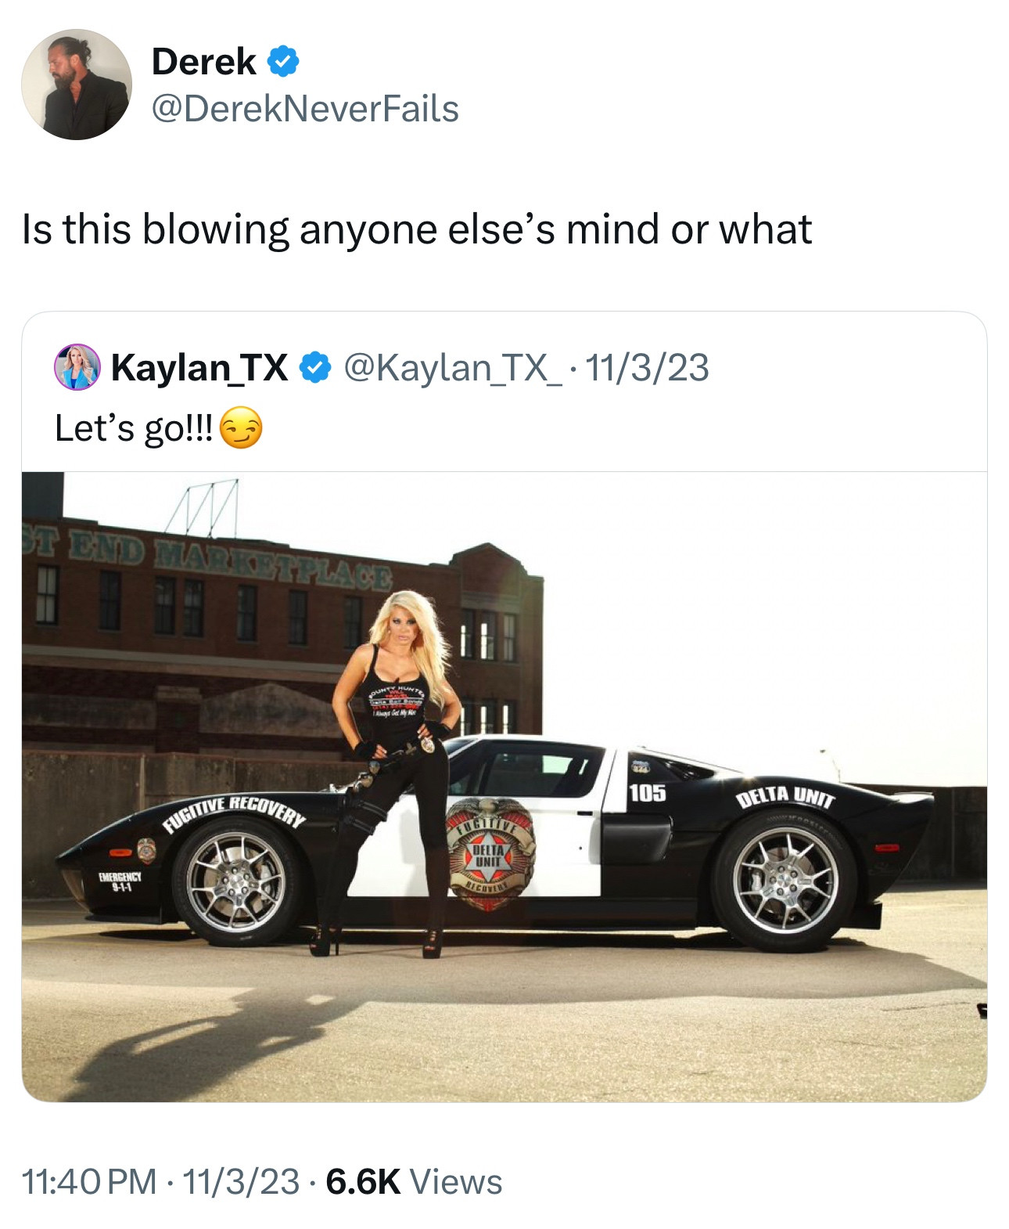Open the Kaylan_TX display name
This screenshot has width=1009, height=1229.
[x=199, y=367]
